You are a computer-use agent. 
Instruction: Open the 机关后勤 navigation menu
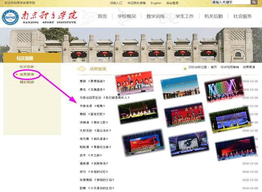point(213,16)
